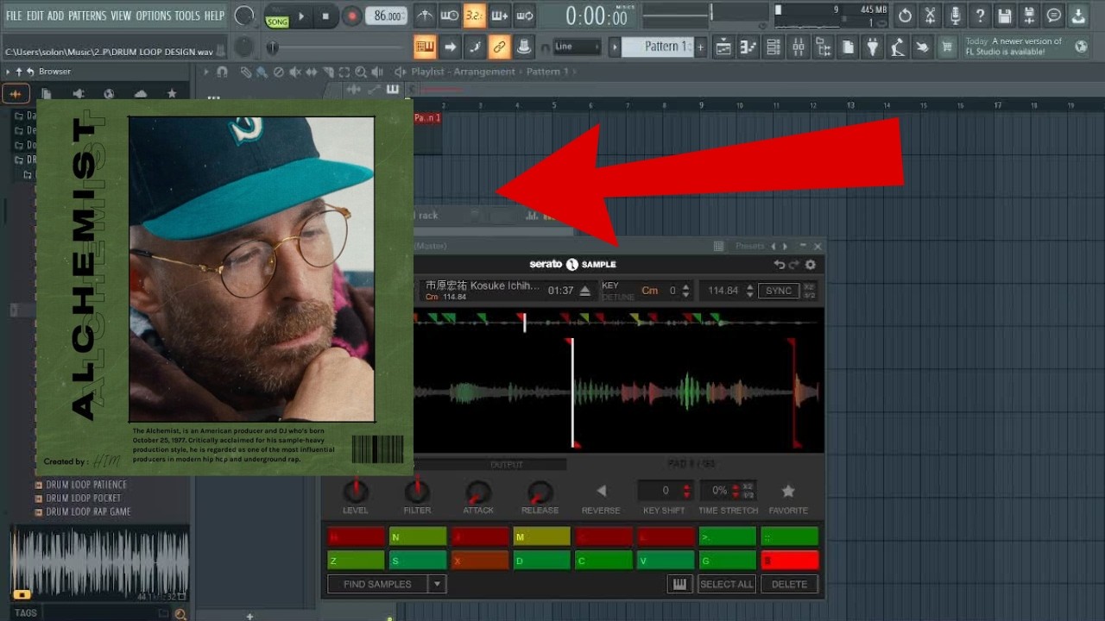Toggle the REVERSE arrow button
Viewport: 1105px width, 621px height.
tap(602, 491)
